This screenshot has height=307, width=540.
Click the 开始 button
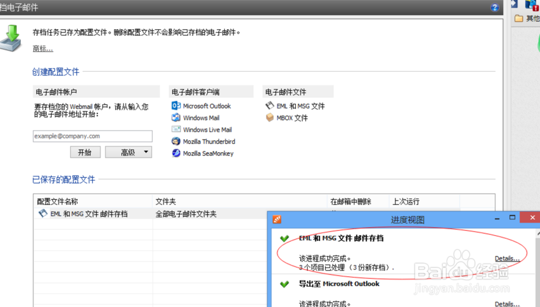pyautogui.click(x=85, y=152)
